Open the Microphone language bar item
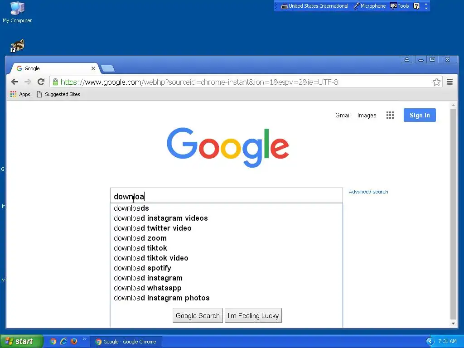464x348 pixels. point(370,6)
